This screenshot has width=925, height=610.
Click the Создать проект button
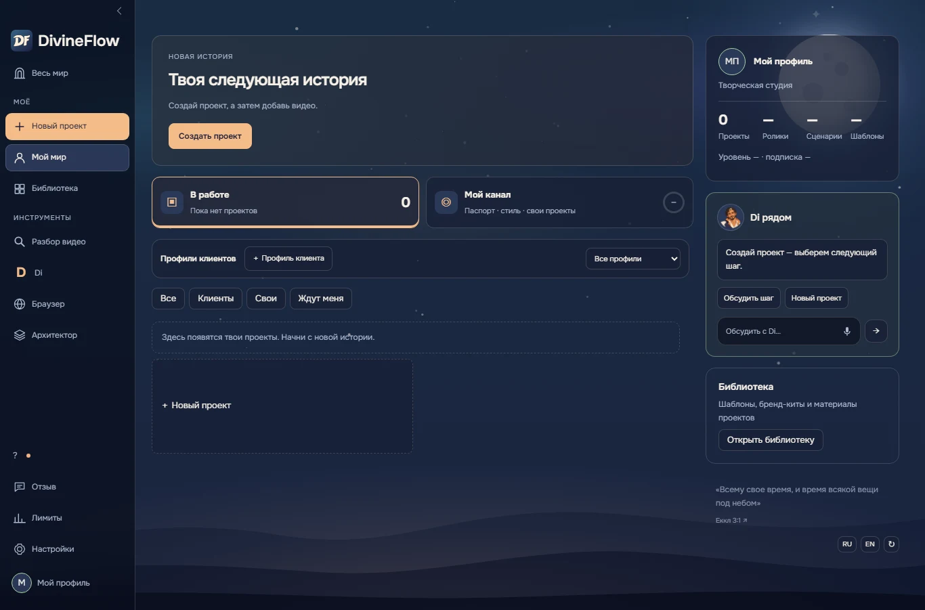[x=210, y=136]
